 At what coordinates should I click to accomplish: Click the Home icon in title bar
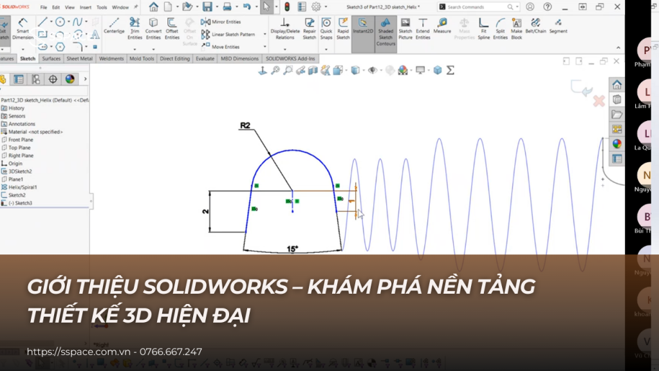click(x=153, y=6)
